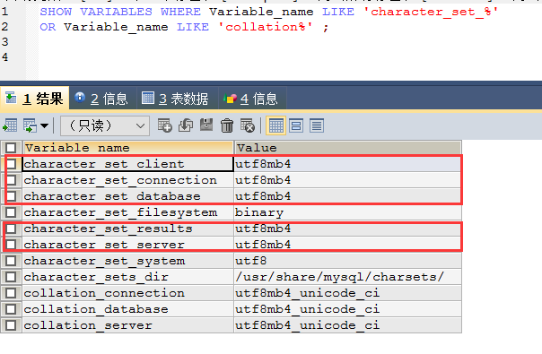Click the floppy disk save changes icon
The image size is (542, 354).
tap(206, 125)
